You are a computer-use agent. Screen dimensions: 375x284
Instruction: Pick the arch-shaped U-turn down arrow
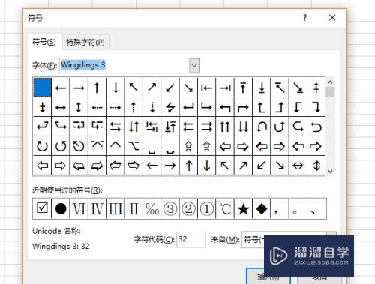(262, 127)
